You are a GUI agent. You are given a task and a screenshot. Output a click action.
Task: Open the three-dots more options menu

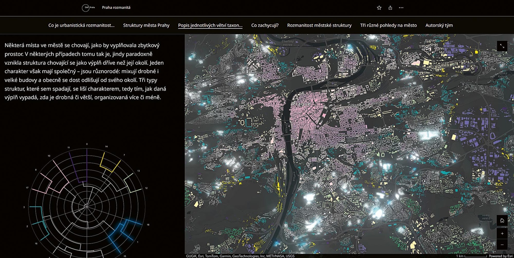click(x=401, y=8)
